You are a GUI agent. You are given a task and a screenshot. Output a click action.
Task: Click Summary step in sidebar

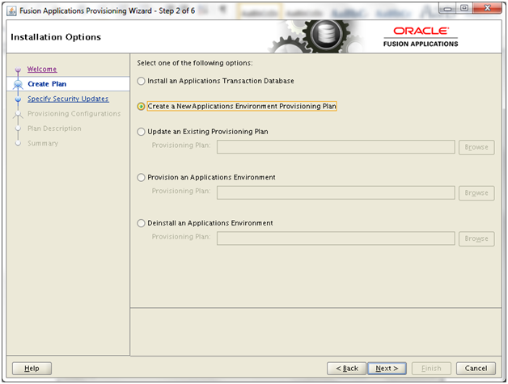pyautogui.click(x=43, y=143)
